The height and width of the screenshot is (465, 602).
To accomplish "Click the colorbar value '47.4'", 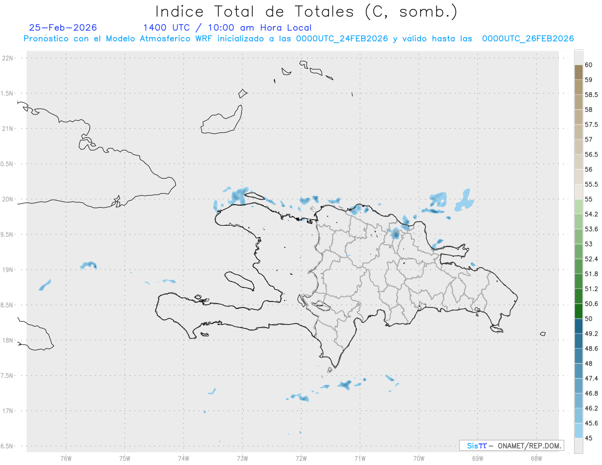I will tap(591, 378).
